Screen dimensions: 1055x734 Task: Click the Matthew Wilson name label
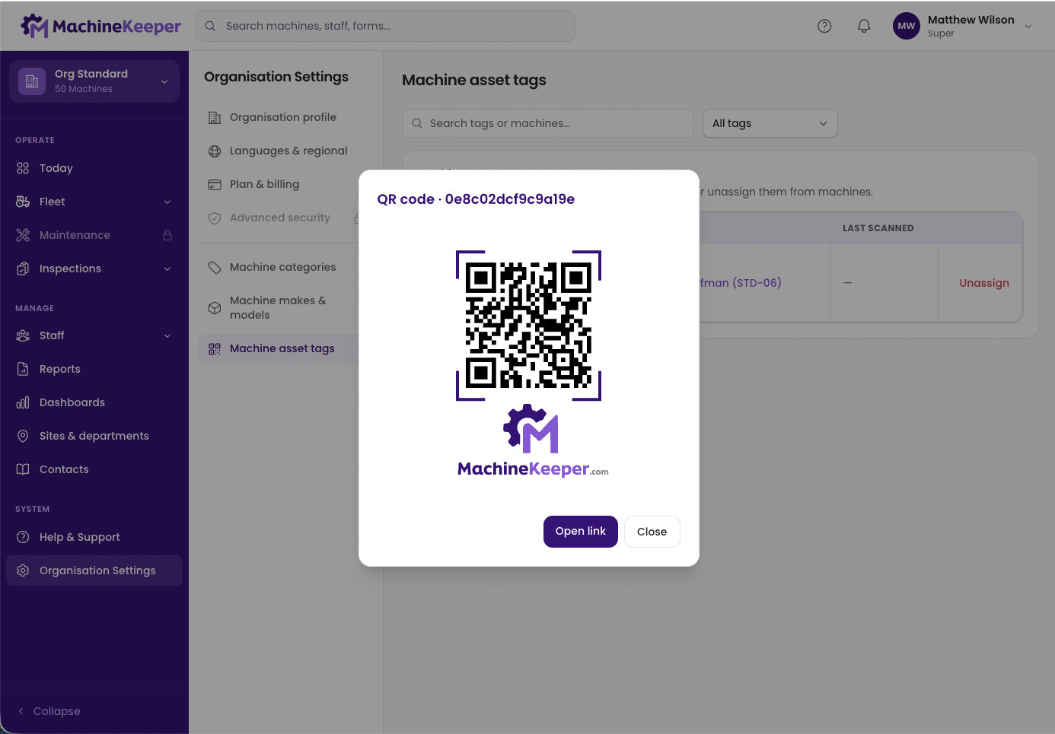[x=971, y=20]
